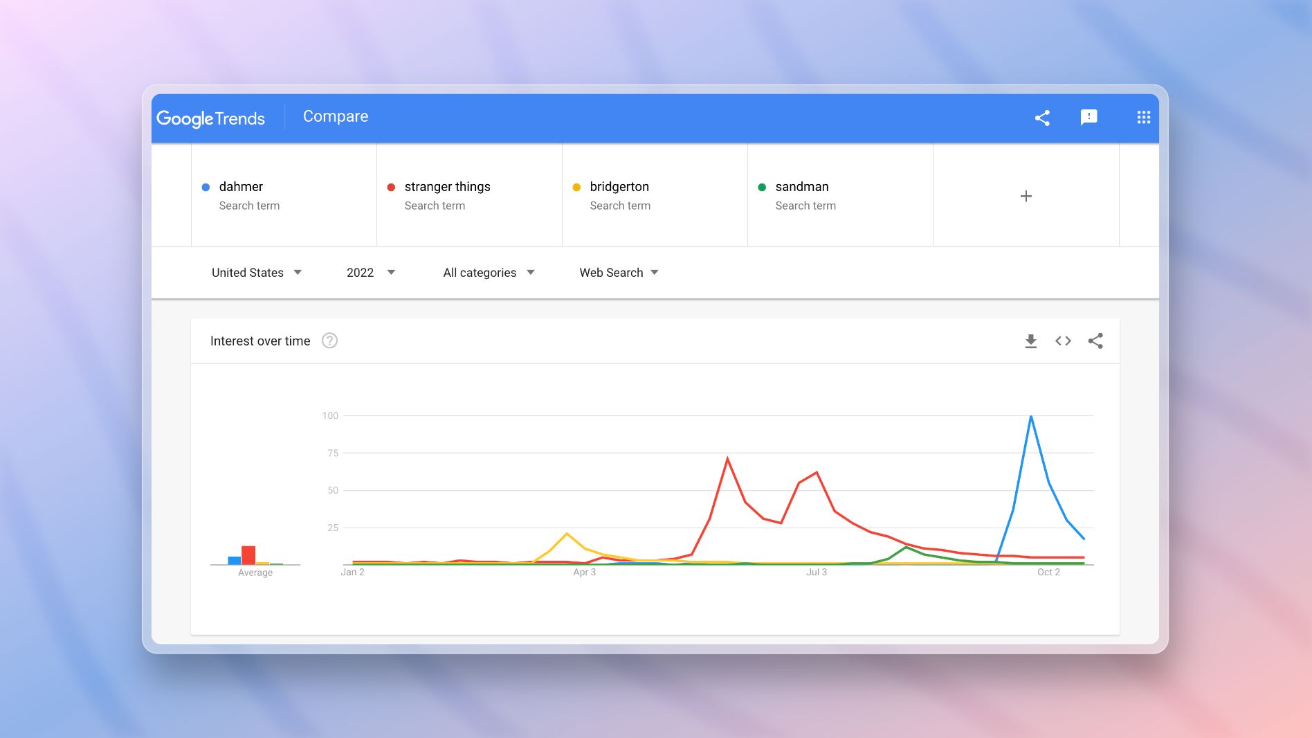
Task: Click the red dot beside stranger things
Action: pyautogui.click(x=391, y=187)
